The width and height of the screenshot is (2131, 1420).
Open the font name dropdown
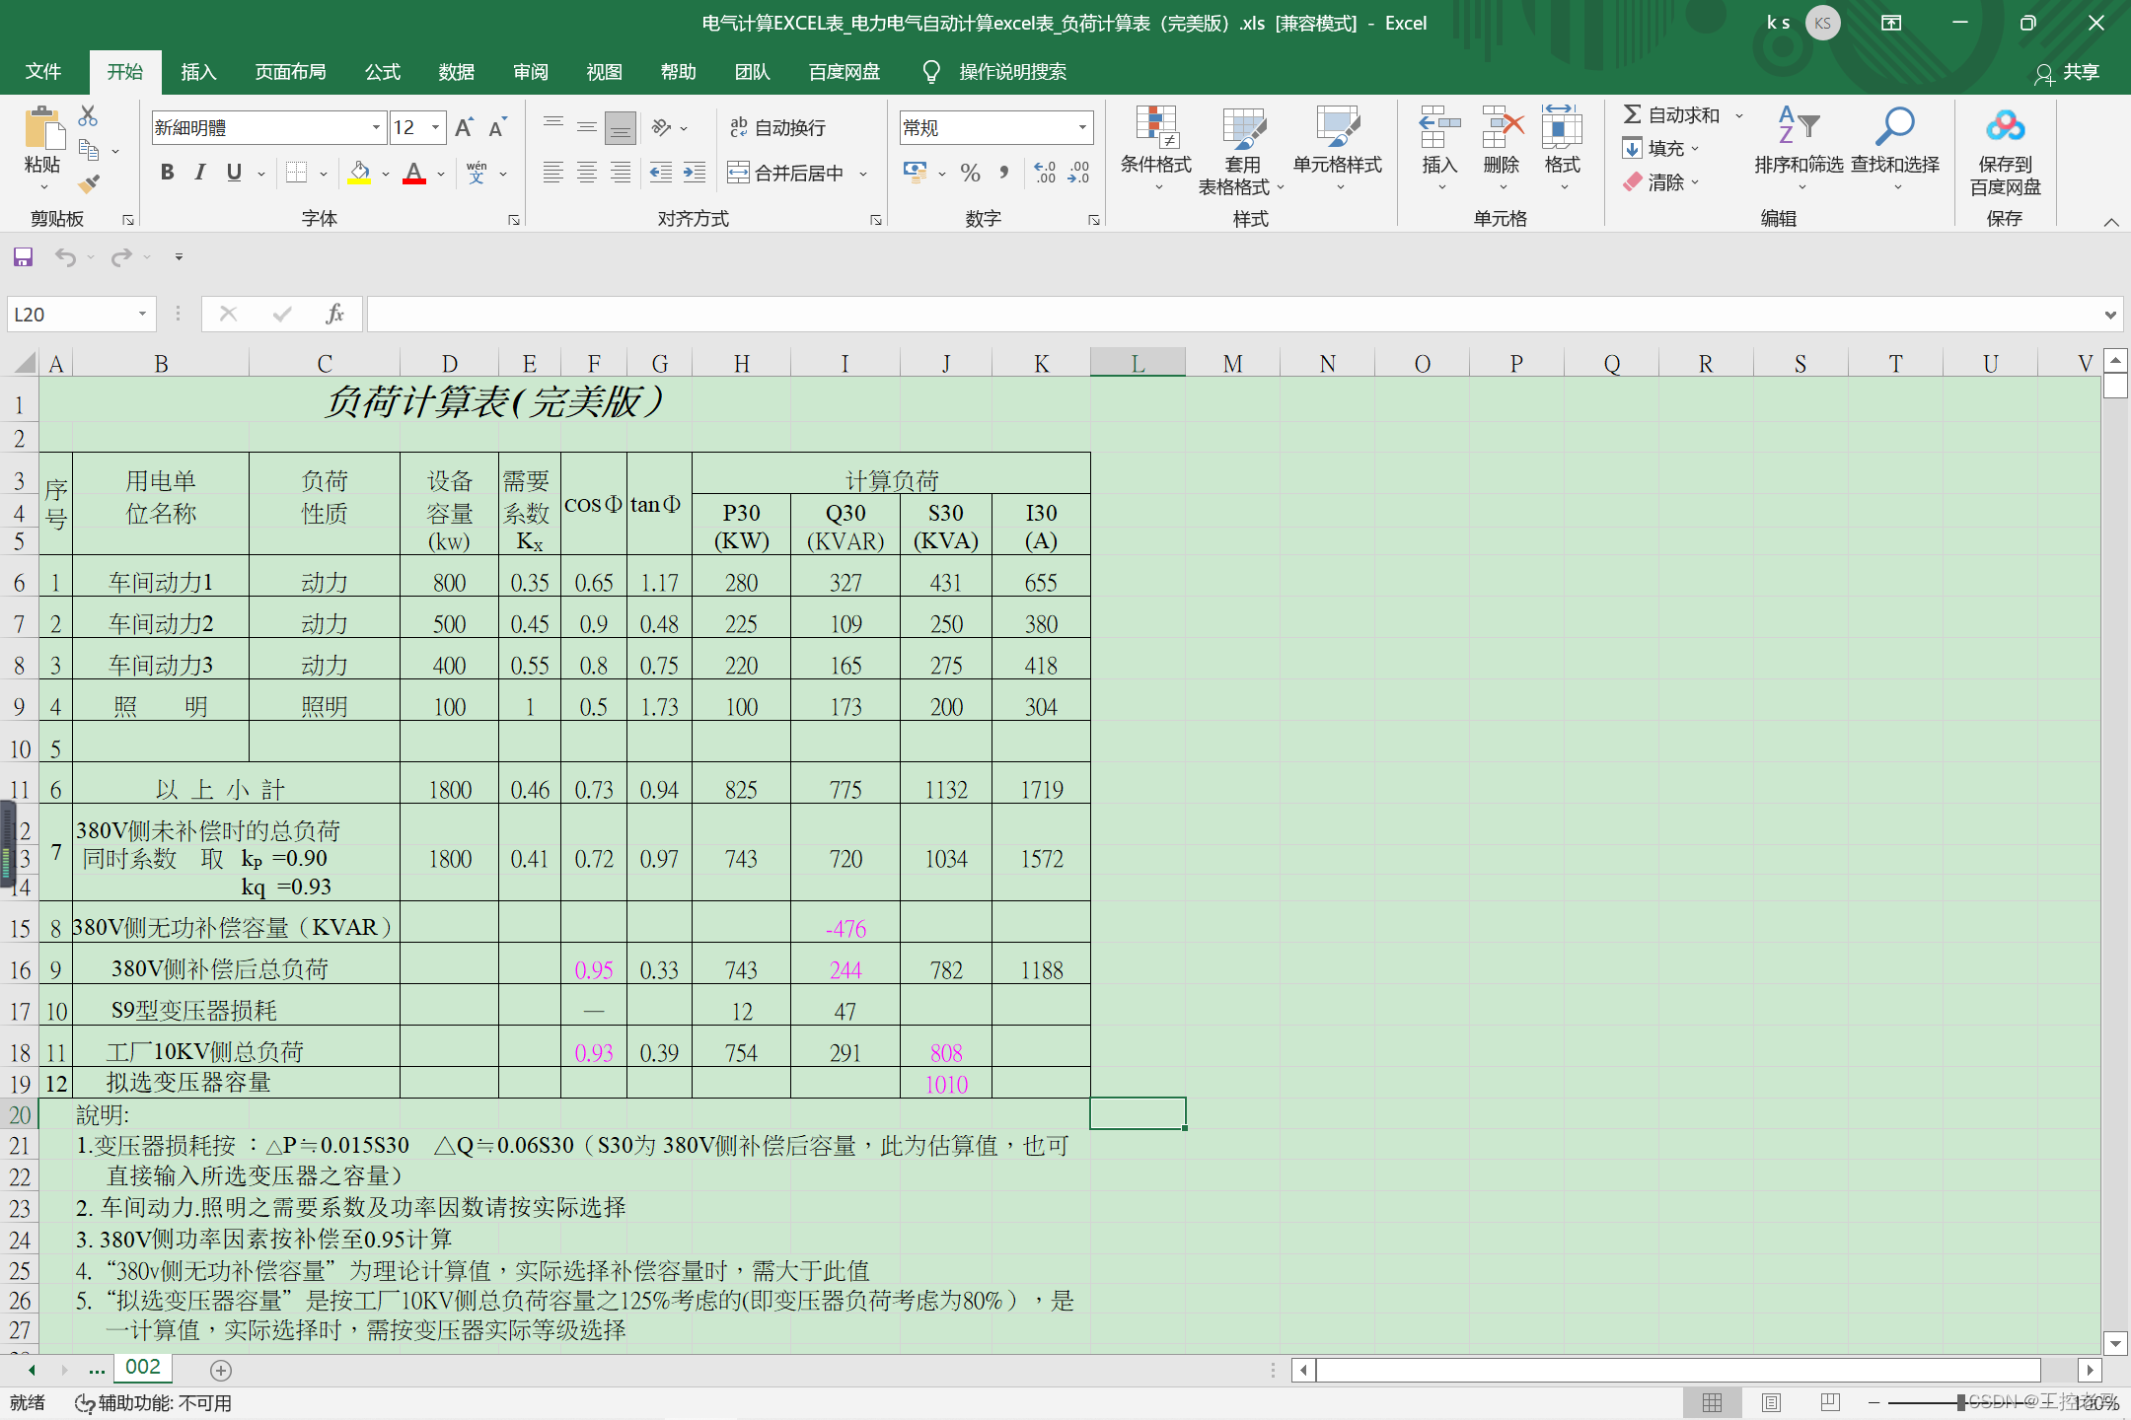point(376,127)
